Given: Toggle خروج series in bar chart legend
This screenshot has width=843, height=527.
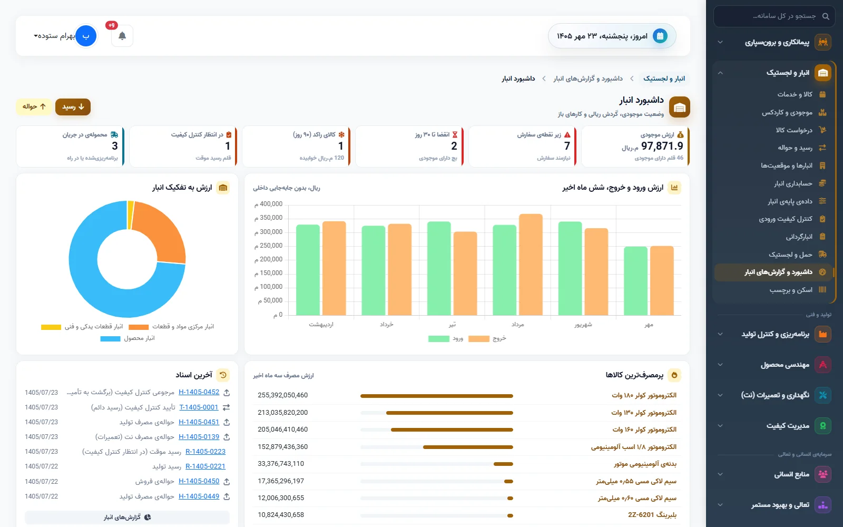Looking at the screenshot, I should tap(487, 338).
